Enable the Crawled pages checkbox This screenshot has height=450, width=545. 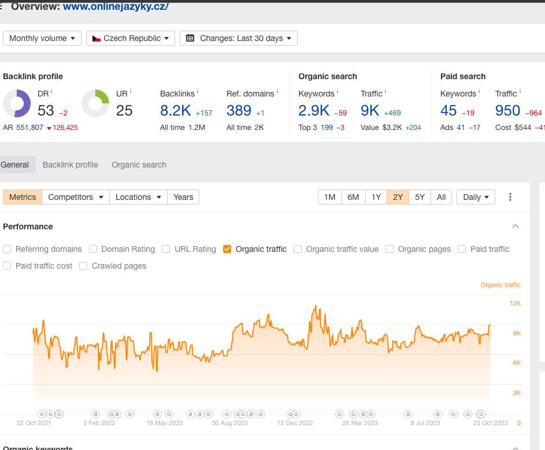point(83,266)
